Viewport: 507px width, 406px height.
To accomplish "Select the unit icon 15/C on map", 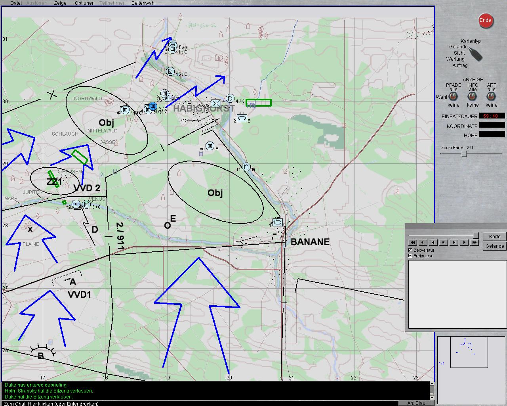I will 170,71.
